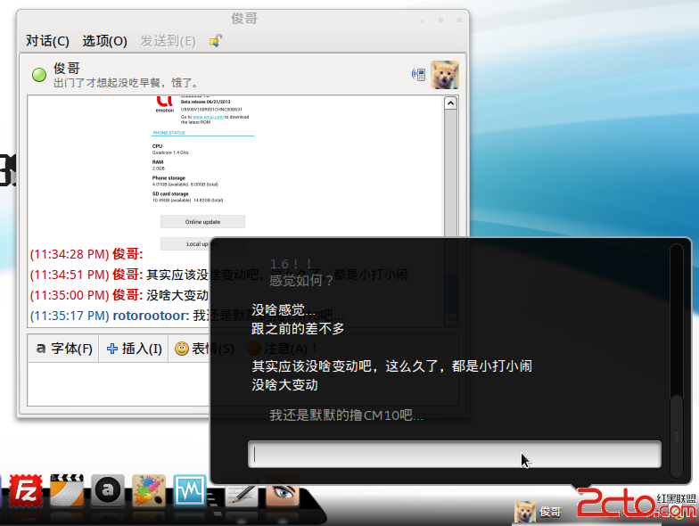Open the 选项(O) options menu
The width and height of the screenshot is (699, 526).
coord(105,41)
